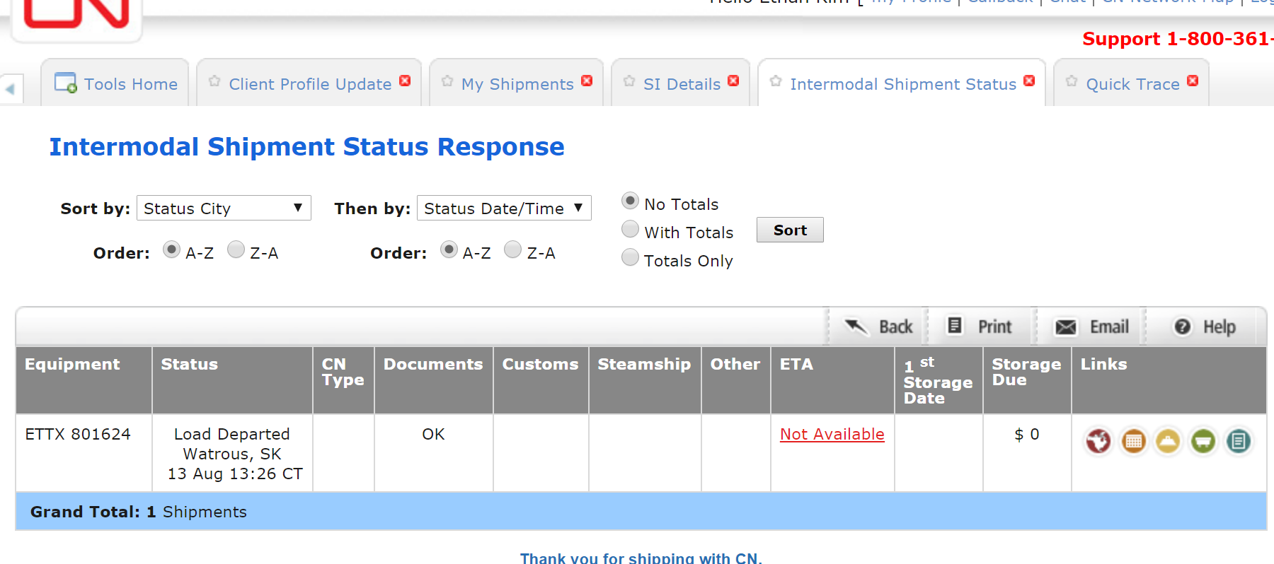1274x564 pixels.
Task: Select Z-A order for Sort by
Action: pos(236,249)
